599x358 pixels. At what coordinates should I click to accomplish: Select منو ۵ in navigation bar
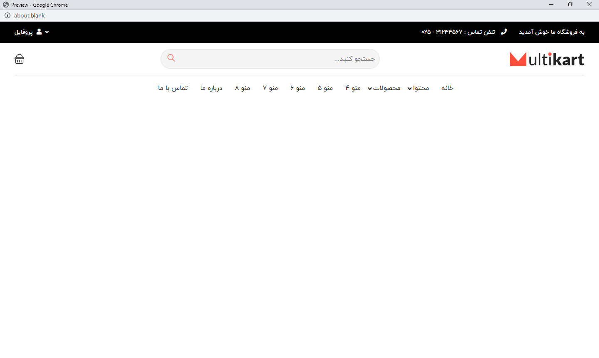click(325, 88)
